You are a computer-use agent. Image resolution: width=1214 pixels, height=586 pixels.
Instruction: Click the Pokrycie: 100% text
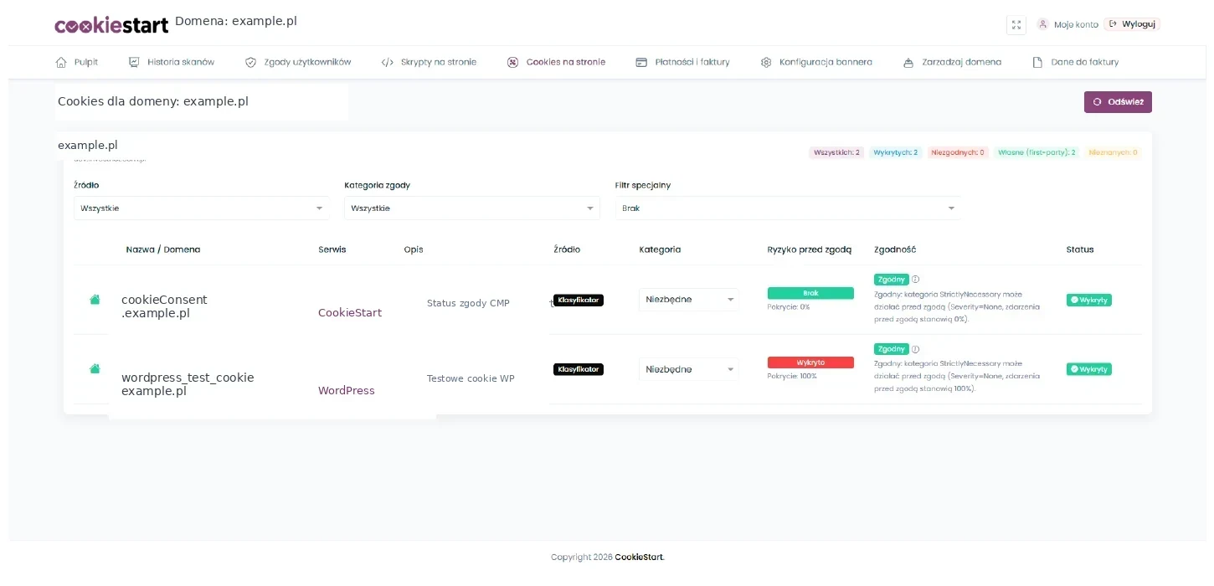(x=792, y=377)
